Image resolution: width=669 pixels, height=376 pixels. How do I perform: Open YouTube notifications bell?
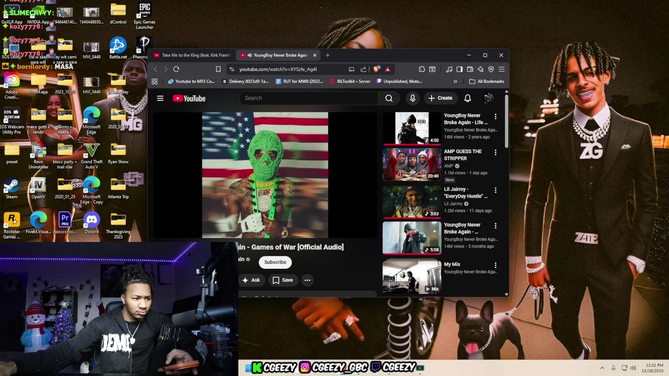click(x=468, y=98)
